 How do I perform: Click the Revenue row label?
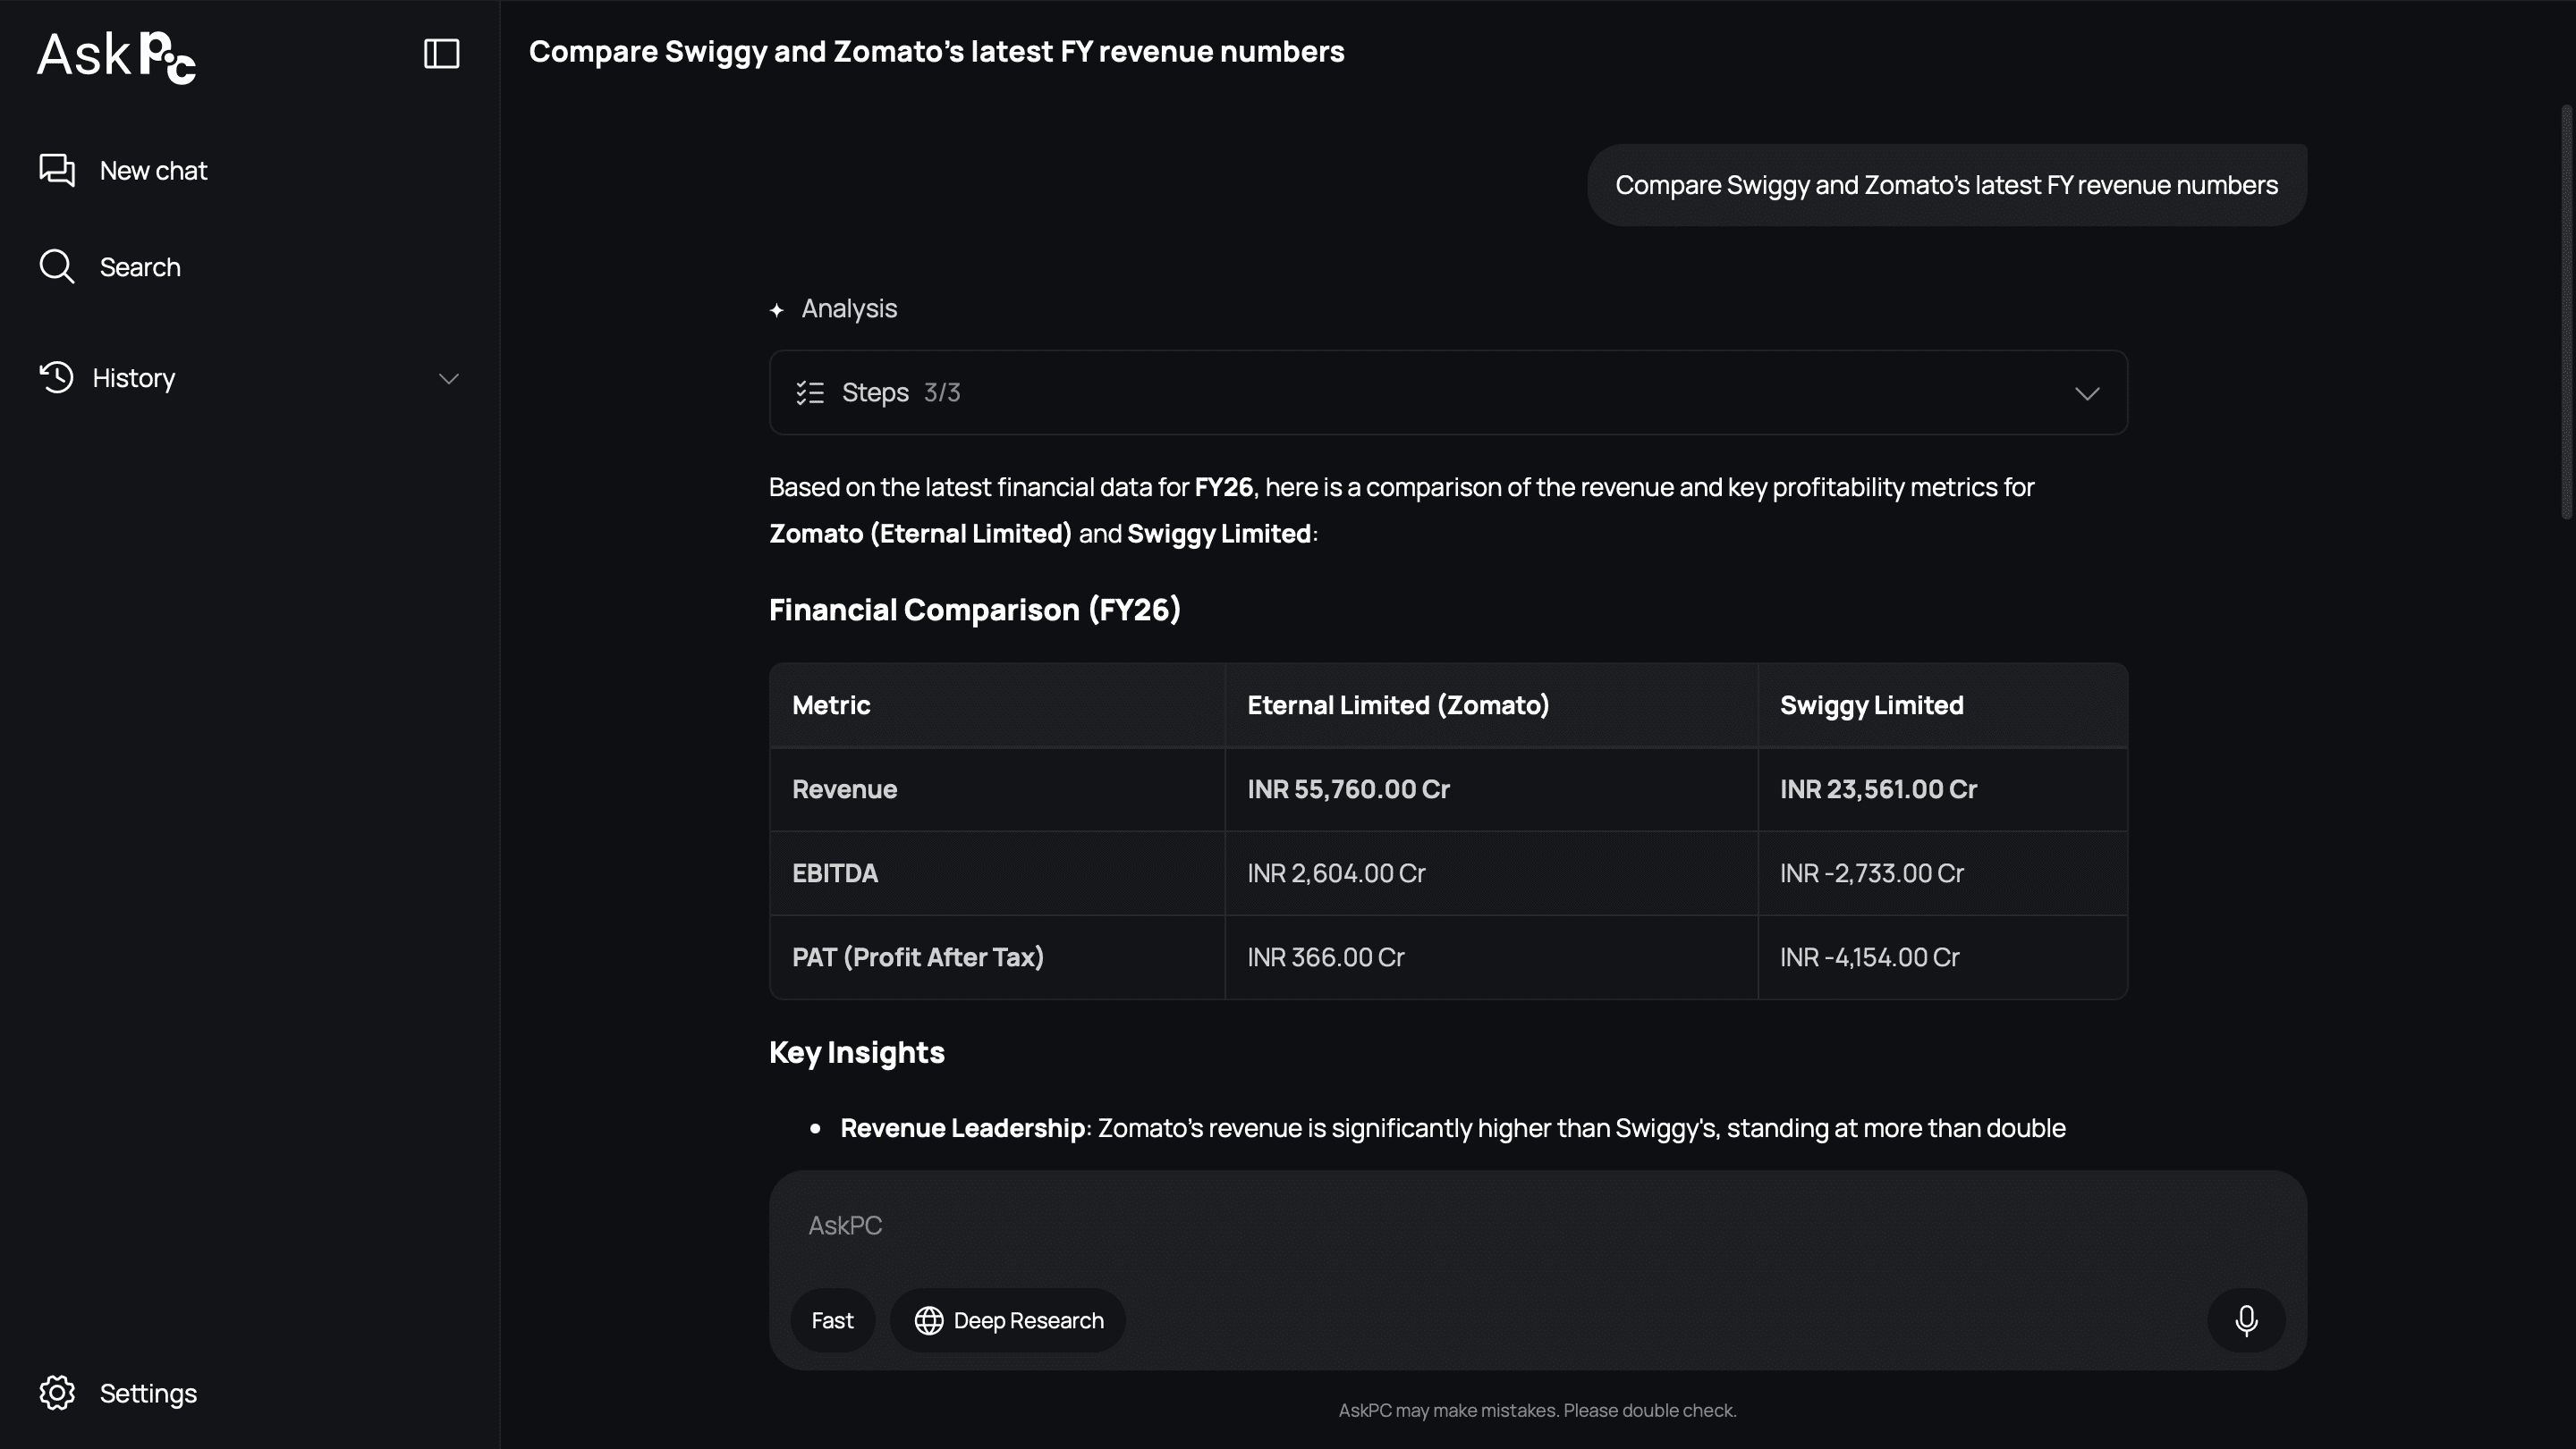[x=844, y=789]
